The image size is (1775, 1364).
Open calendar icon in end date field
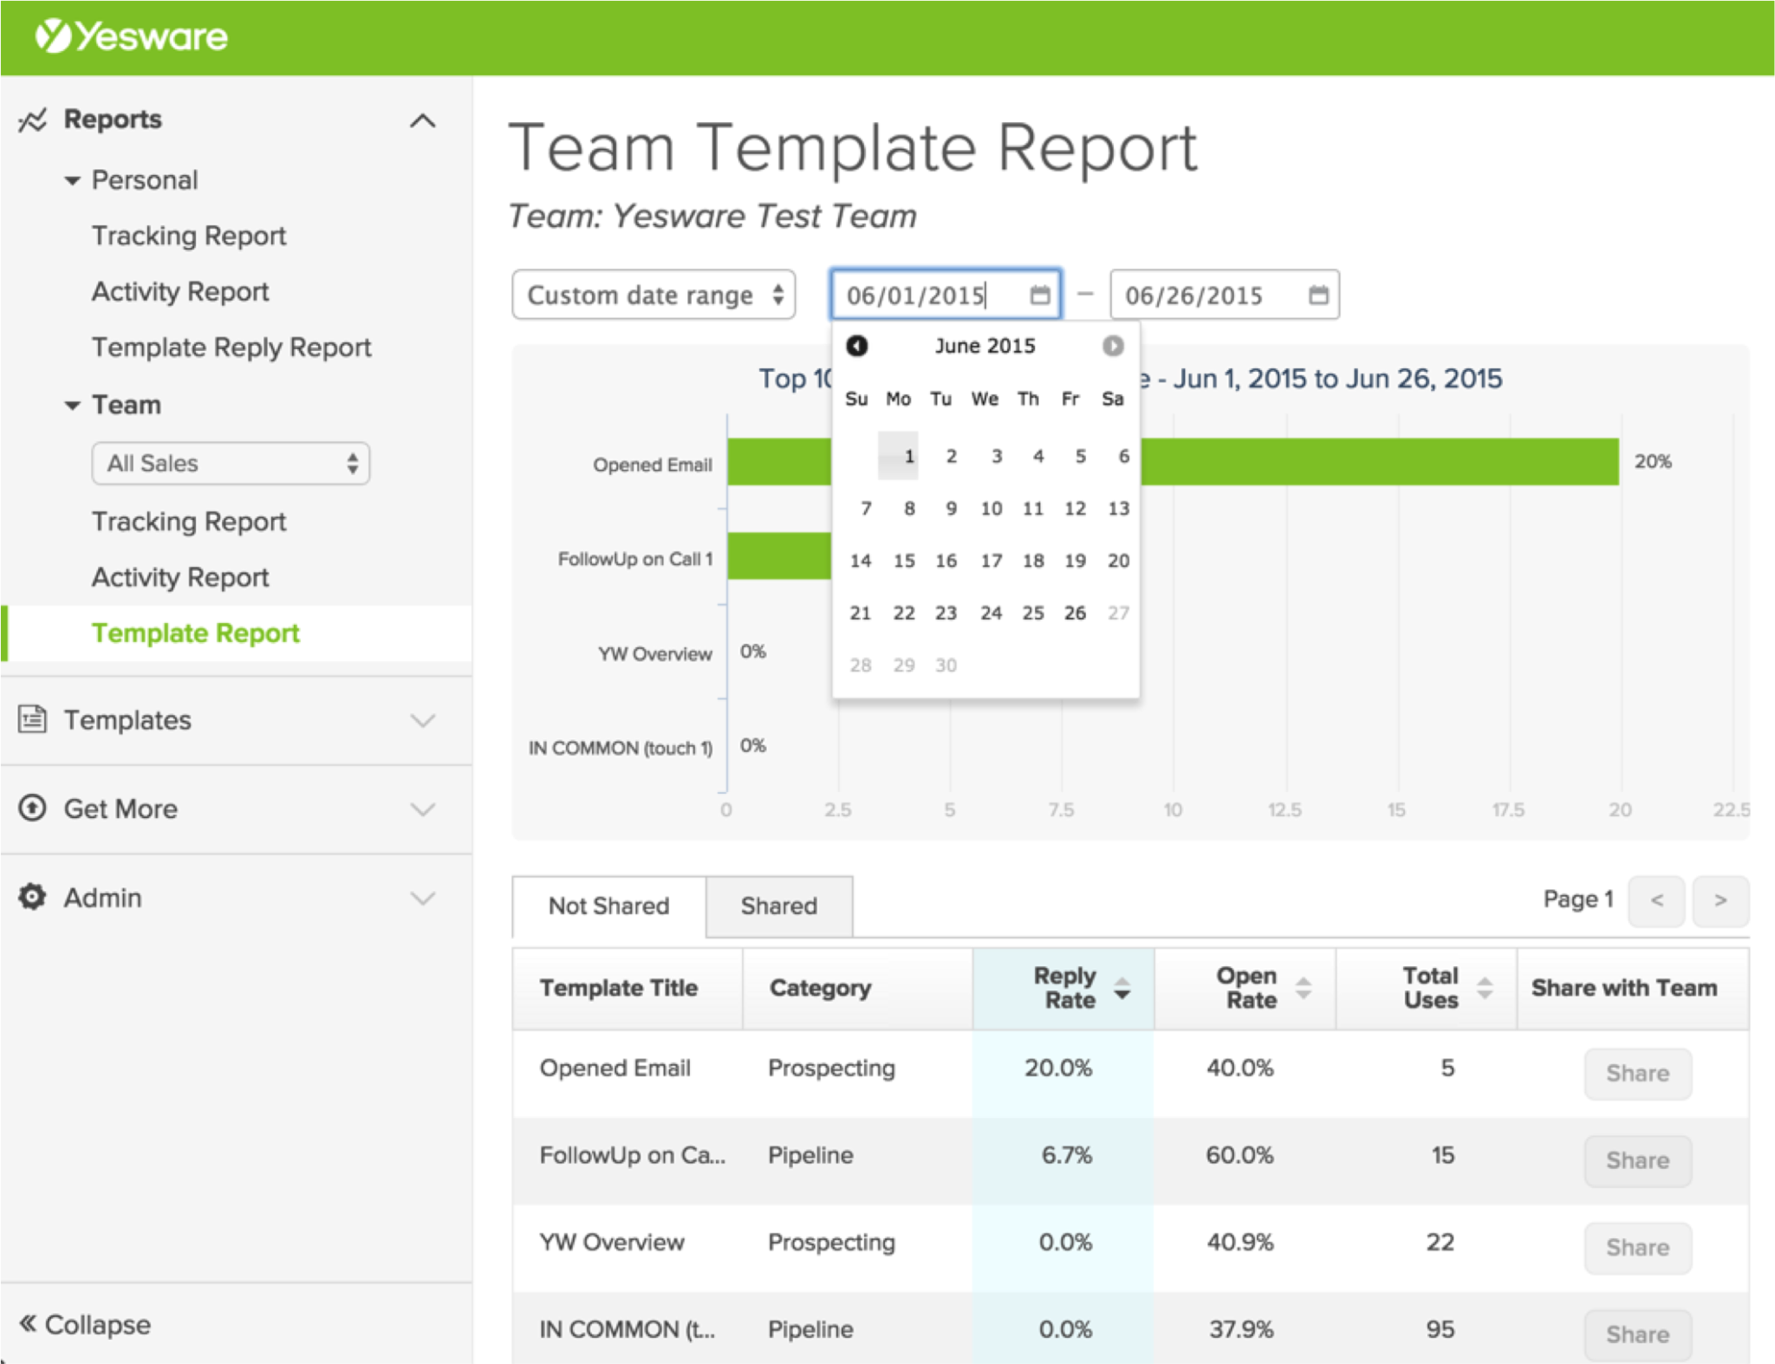point(1318,296)
